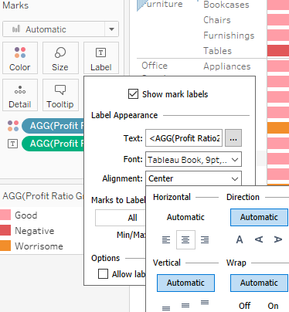The image size is (289, 312).
Task: Open the mark type Automatic dropdown
Action: (x=60, y=29)
